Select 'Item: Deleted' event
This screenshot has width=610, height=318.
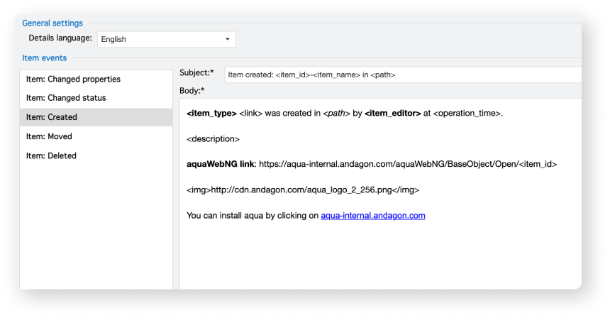[x=51, y=155]
